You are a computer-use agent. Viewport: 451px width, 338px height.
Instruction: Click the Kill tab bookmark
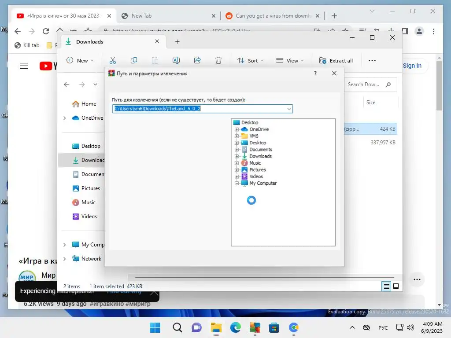click(27, 45)
